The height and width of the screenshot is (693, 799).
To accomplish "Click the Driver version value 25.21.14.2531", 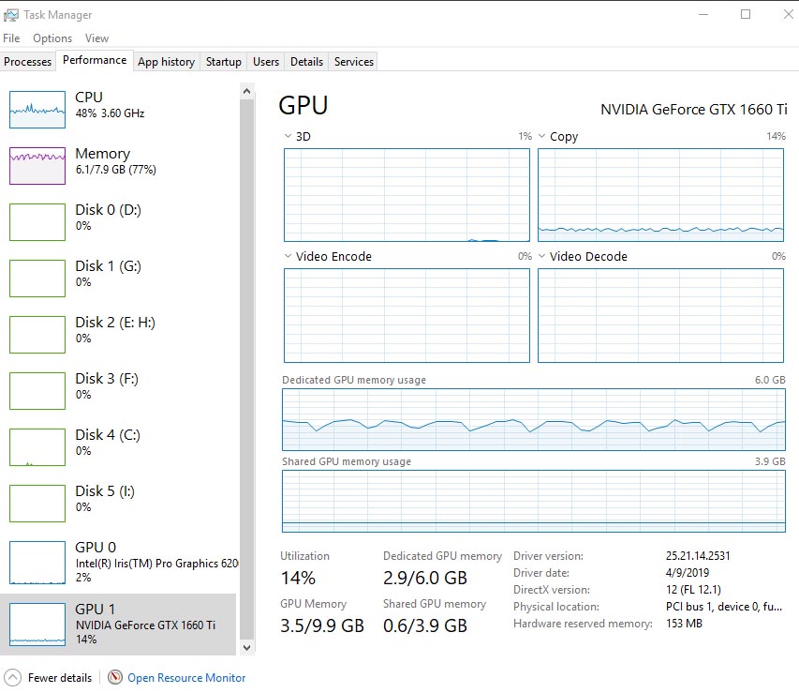I will 698,556.
